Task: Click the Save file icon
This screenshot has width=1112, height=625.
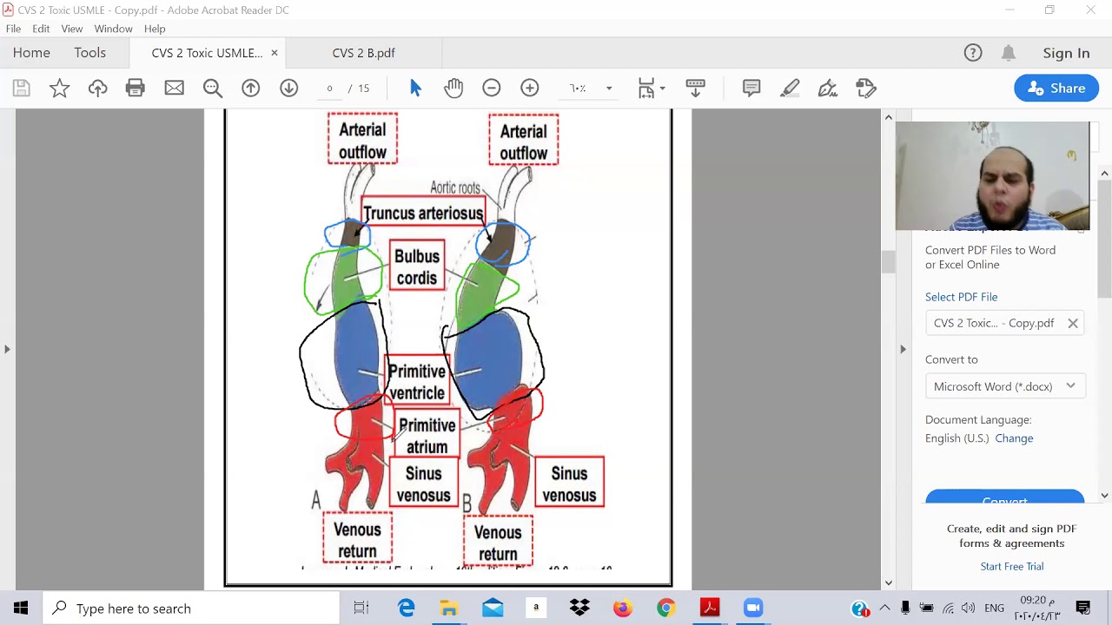Action: (x=22, y=88)
